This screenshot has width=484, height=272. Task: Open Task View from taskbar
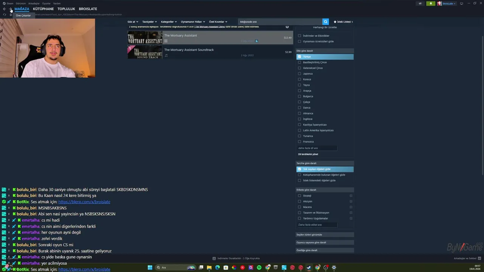click(x=201, y=267)
